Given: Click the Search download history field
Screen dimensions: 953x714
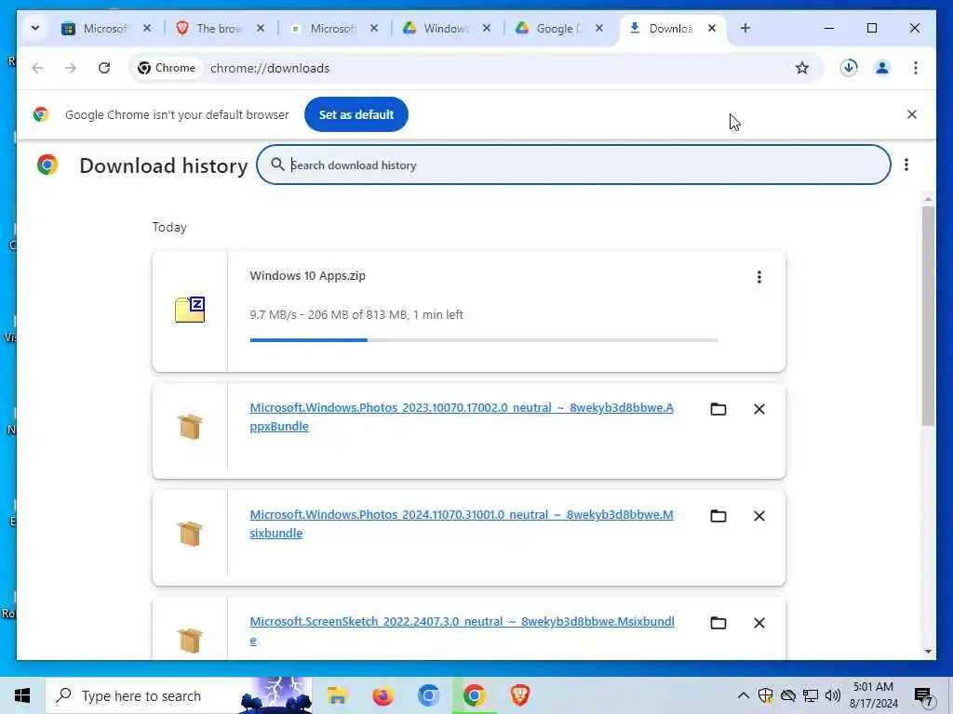Looking at the screenshot, I should (x=573, y=165).
